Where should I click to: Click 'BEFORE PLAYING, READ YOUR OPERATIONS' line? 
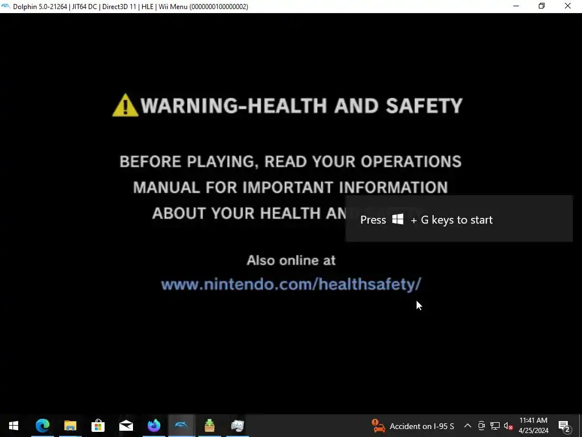click(x=290, y=162)
